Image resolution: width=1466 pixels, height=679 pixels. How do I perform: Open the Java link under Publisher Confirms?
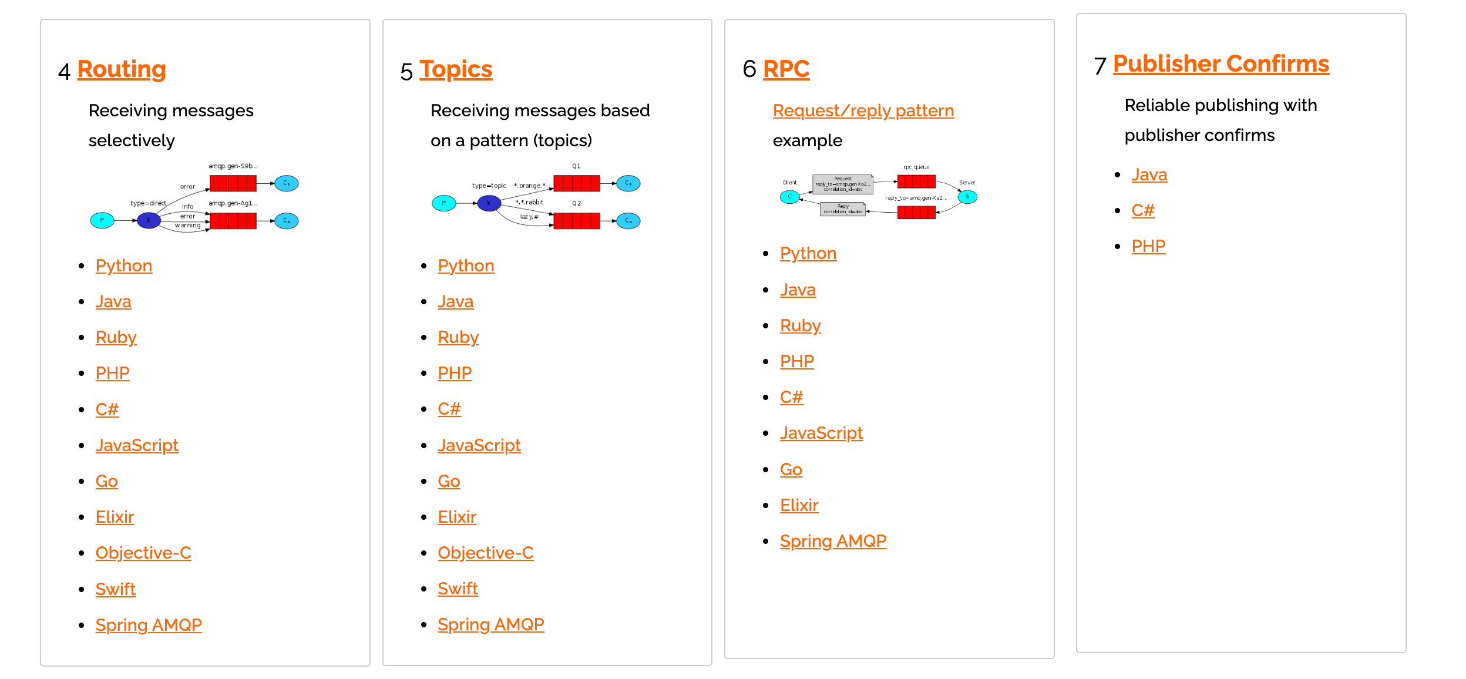pos(1149,174)
